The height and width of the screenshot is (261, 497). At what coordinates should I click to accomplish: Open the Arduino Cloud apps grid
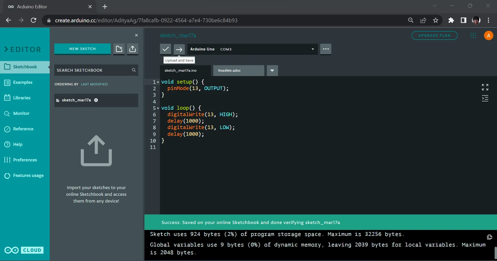473,35
